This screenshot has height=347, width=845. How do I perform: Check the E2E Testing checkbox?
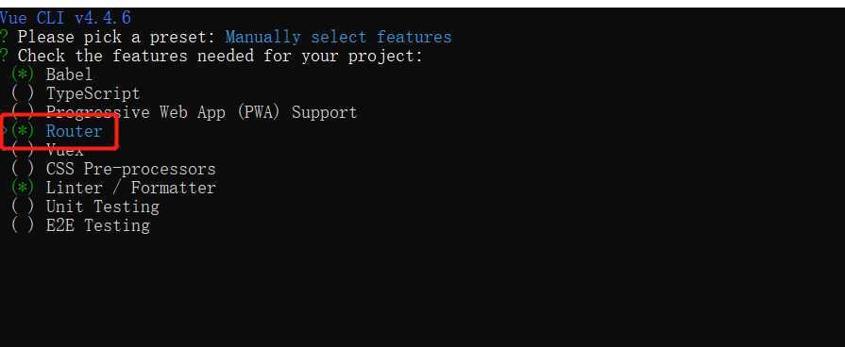point(22,225)
